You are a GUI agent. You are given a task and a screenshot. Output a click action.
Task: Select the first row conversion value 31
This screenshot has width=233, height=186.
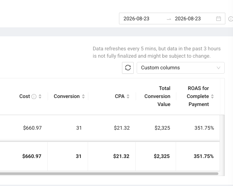click(79, 128)
